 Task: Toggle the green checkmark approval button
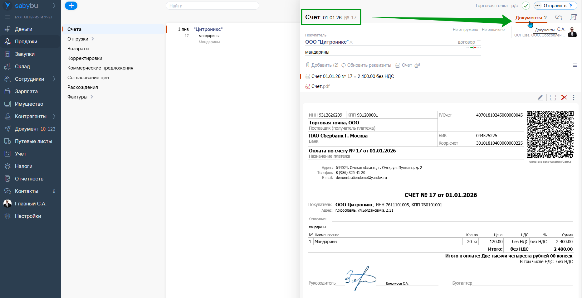click(526, 6)
